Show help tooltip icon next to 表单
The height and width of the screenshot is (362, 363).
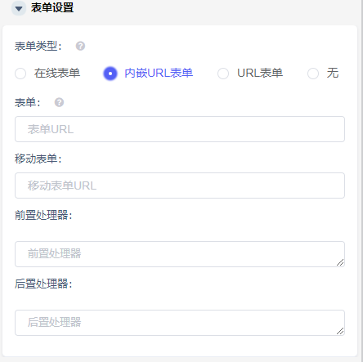[x=59, y=102]
